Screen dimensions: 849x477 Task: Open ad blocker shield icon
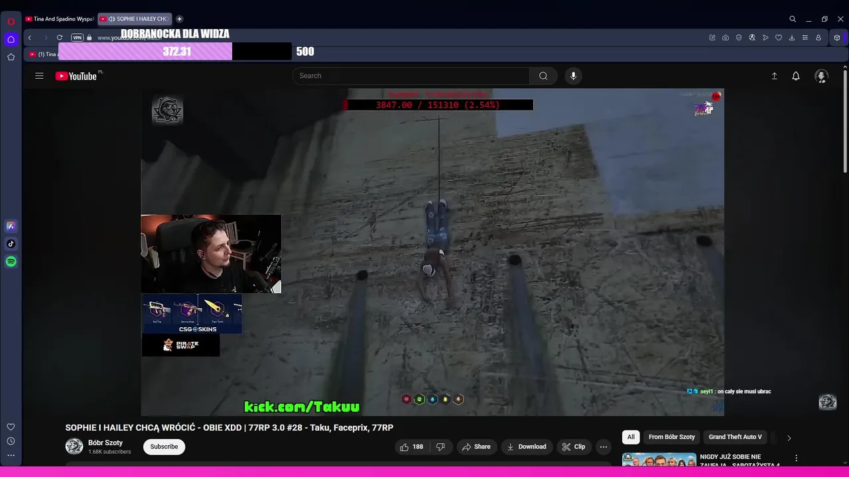coord(739,38)
